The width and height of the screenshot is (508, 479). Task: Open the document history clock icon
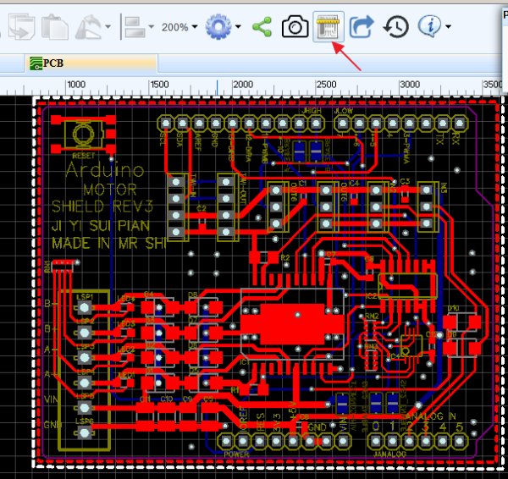(x=396, y=26)
